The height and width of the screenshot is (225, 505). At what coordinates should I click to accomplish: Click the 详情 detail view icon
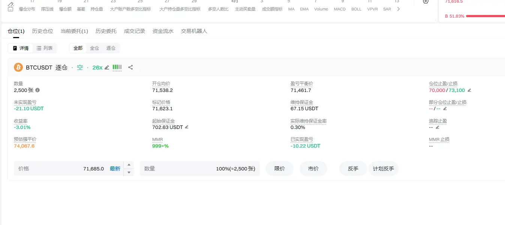(15, 48)
